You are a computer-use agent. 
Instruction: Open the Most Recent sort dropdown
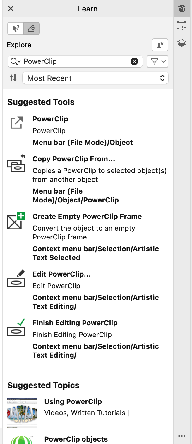(x=95, y=78)
